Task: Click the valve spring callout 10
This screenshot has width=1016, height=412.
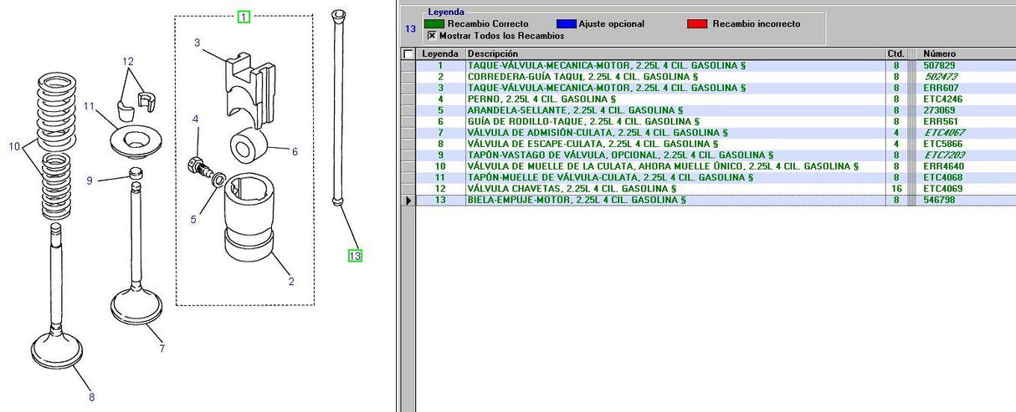Action: pyautogui.click(x=14, y=147)
